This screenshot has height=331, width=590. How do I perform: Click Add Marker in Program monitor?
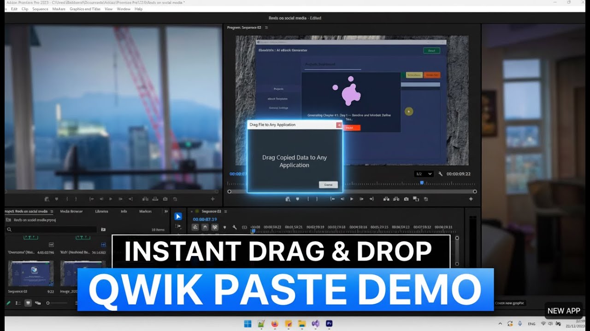pyautogui.click(x=297, y=199)
